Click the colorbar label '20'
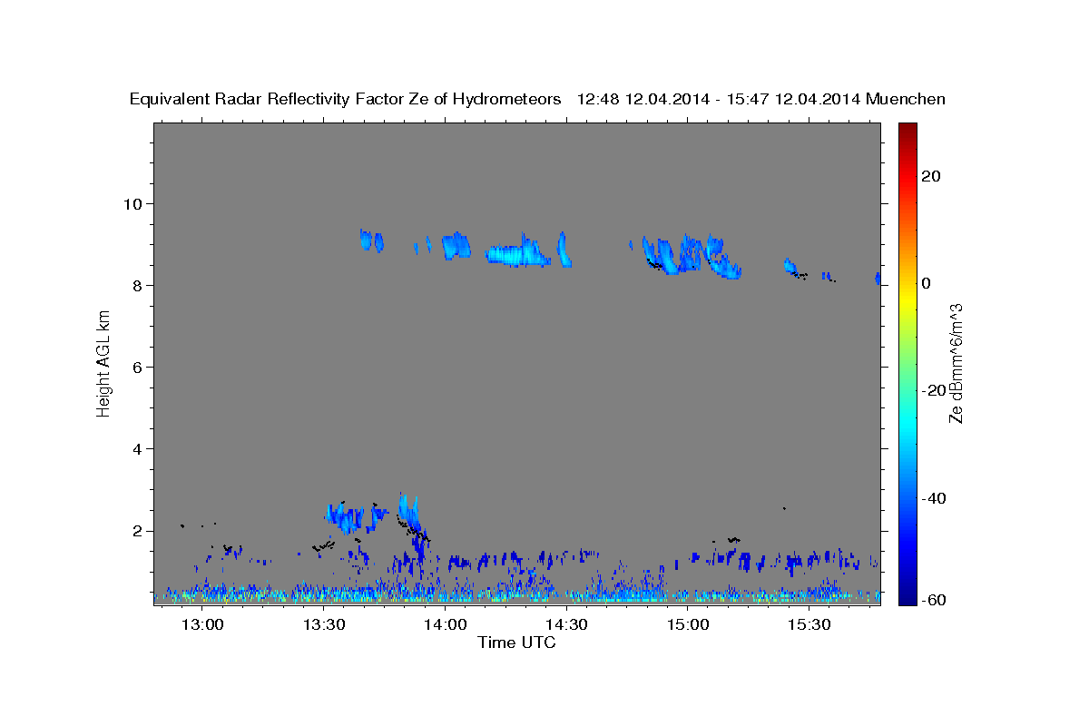Screen dimensions: 1089x726 930,176
